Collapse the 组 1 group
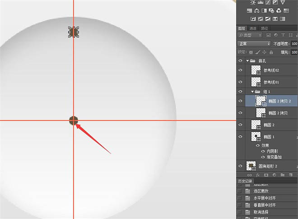 252,92
